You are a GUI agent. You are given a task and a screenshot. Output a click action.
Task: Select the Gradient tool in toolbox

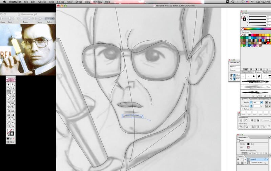coord(13,115)
